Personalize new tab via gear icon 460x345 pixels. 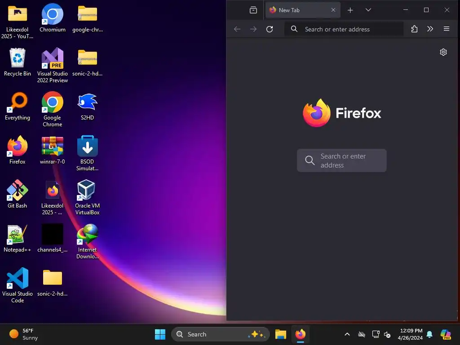click(x=443, y=52)
